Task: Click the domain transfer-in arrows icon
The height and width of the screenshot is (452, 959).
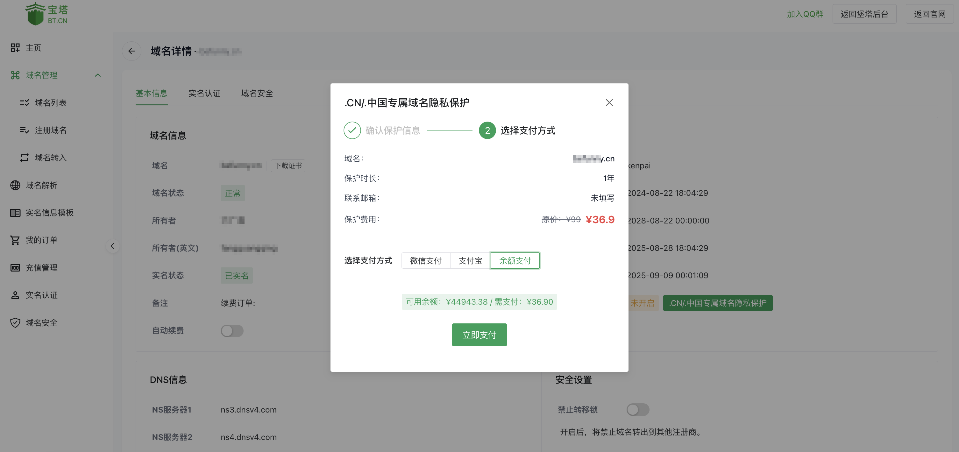Action: pyautogui.click(x=24, y=158)
